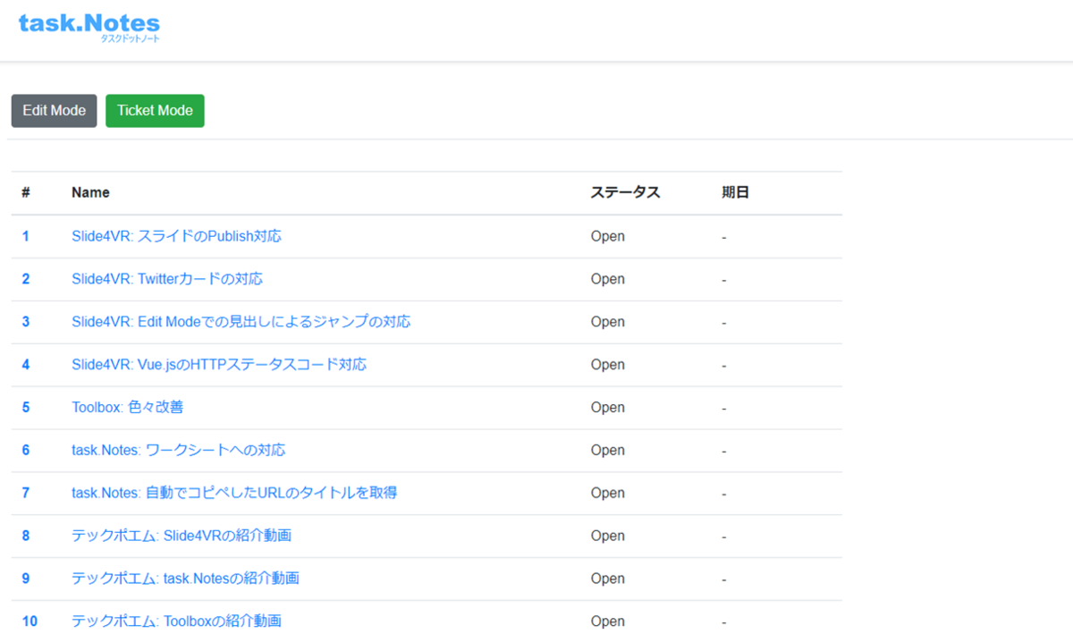This screenshot has height=634, width=1073.
Task: Click the Name column header
Action: tap(89, 192)
